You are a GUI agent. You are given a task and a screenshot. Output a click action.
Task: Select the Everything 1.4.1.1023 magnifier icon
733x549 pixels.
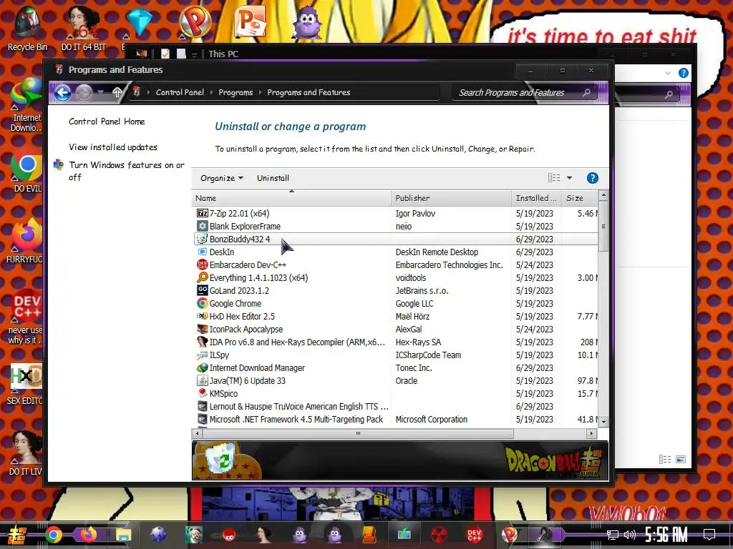[x=202, y=277]
